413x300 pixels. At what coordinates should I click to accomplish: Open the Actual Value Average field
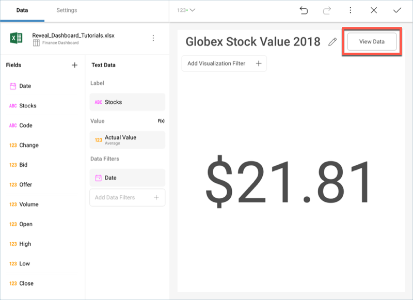click(x=127, y=139)
